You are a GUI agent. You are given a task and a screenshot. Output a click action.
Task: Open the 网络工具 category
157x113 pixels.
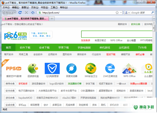(x=23, y=54)
